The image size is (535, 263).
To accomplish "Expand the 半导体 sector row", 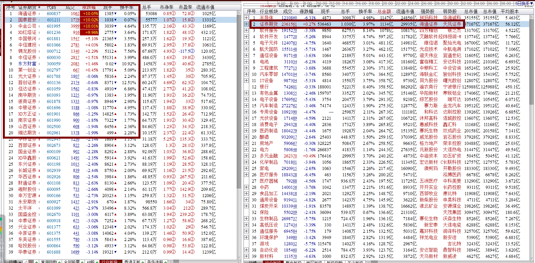I will 246,18.
